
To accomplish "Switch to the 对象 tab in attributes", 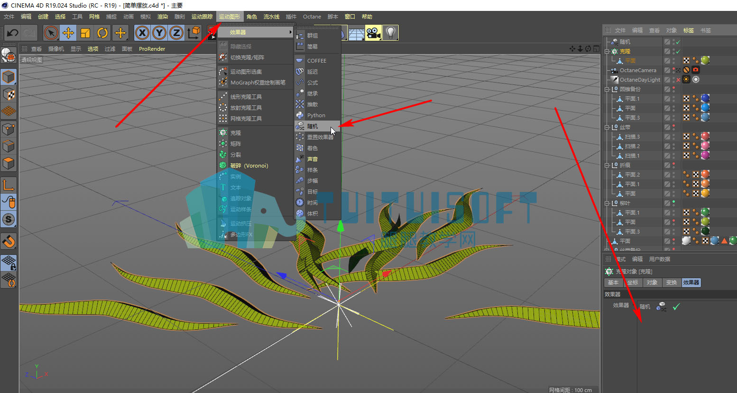I will (652, 282).
